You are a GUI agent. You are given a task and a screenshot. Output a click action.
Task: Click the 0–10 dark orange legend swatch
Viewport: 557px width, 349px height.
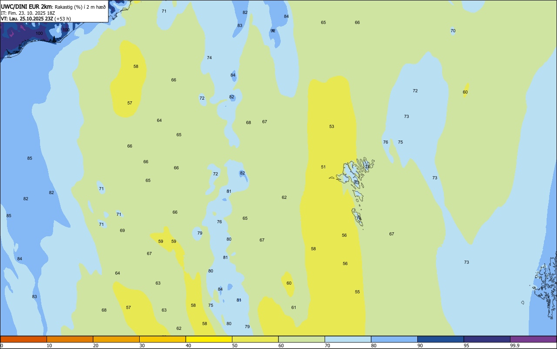pyautogui.click(x=23, y=339)
